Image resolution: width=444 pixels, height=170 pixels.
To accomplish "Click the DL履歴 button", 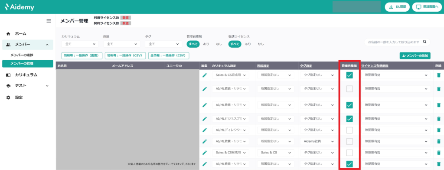I will pyautogui.click(x=397, y=7).
